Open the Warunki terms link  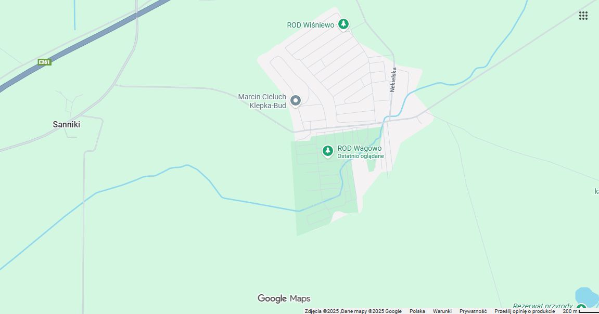(x=442, y=311)
